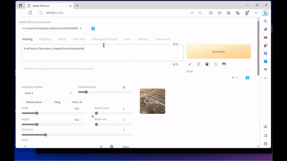287x161 pixels.
Task: Clear prompt using the trash icon
Action: pos(198,64)
